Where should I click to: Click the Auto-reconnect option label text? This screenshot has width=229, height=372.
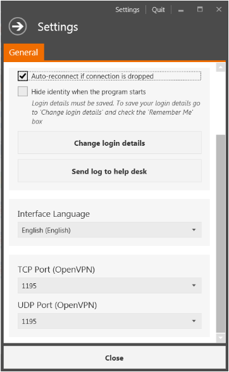pyautogui.click(x=92, y=76)
